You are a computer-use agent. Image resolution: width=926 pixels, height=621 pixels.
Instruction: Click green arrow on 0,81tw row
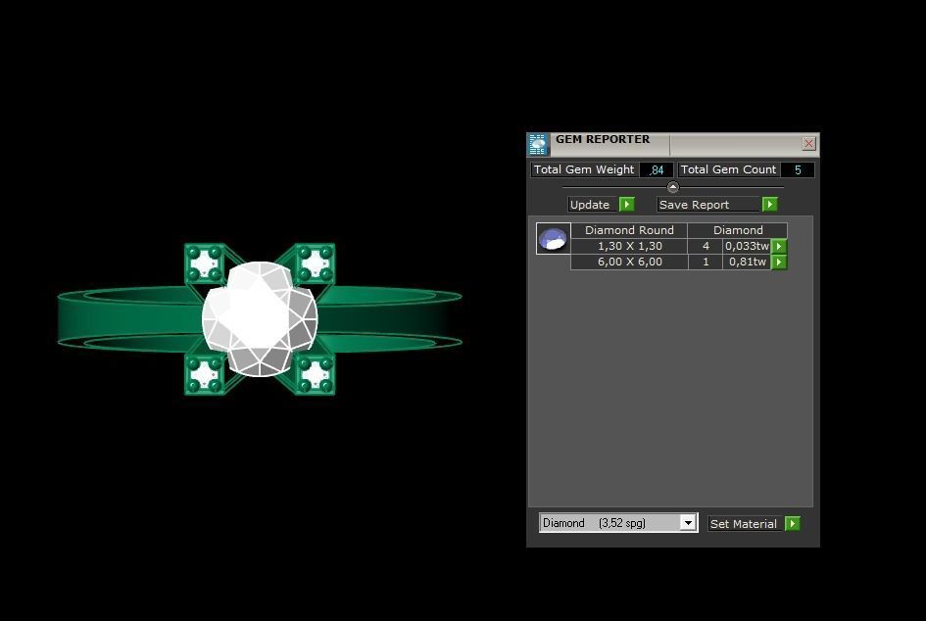pos(779,262)
